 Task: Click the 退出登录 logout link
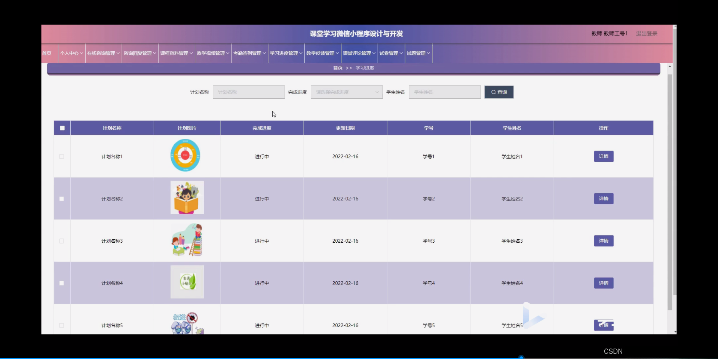click(647, 33)
